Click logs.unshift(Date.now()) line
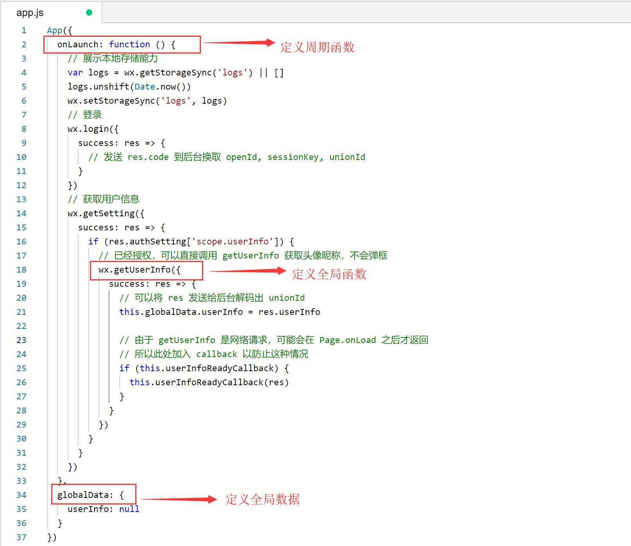 [x=129, y=87]
